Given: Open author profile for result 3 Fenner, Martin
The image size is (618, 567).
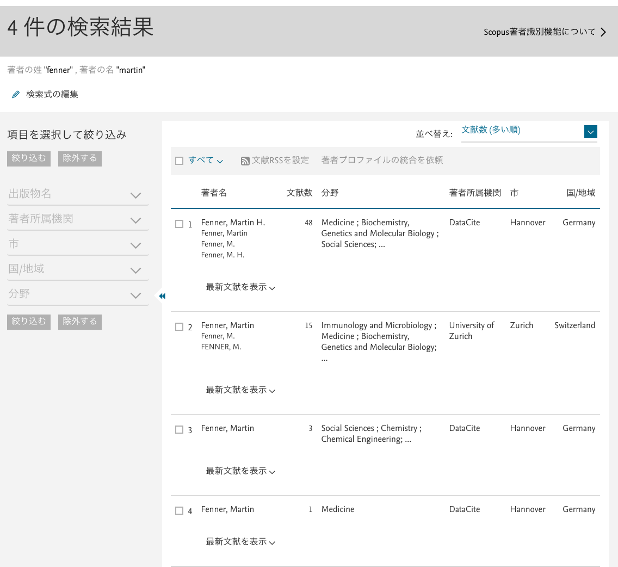Looking at the screenshot, I should tap(227, 428).
